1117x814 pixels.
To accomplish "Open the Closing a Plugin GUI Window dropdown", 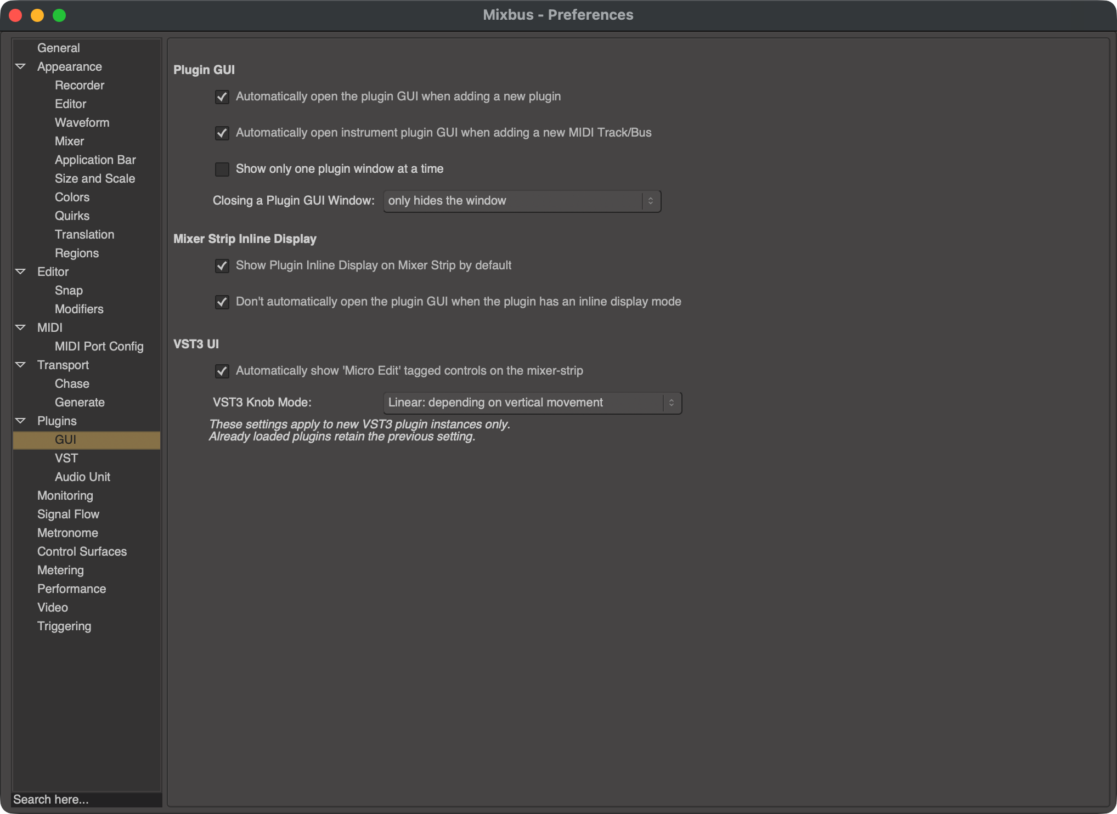I will click(522, 201).
